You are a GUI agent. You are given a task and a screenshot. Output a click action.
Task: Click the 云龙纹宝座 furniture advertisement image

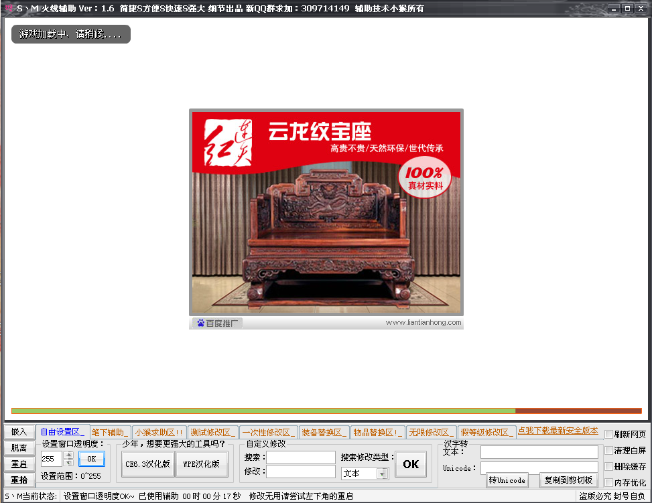pos(326,212)
